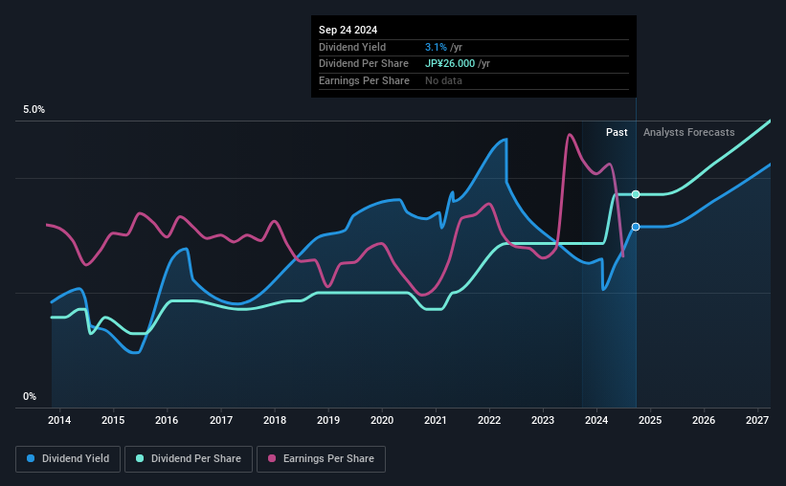
Task: Click the Analysts Forecasts label
Action: (688, 132)
